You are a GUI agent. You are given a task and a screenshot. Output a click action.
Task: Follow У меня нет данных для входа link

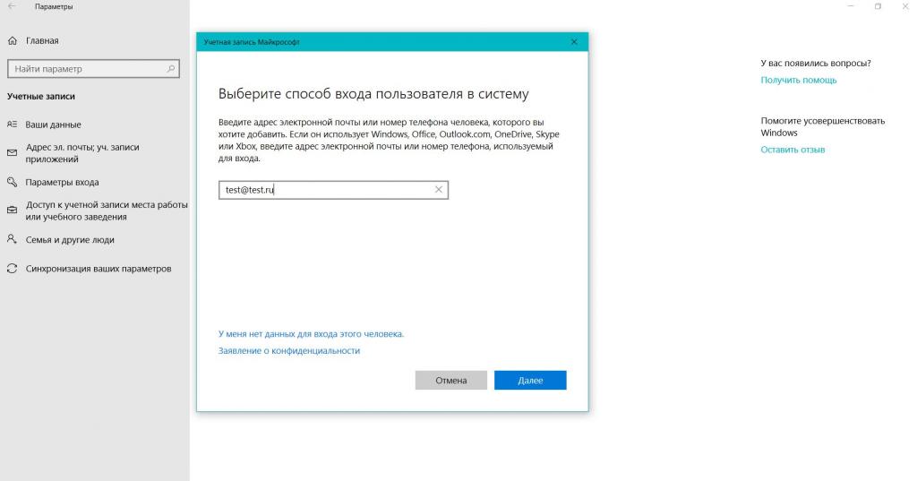tap(311, 334)
